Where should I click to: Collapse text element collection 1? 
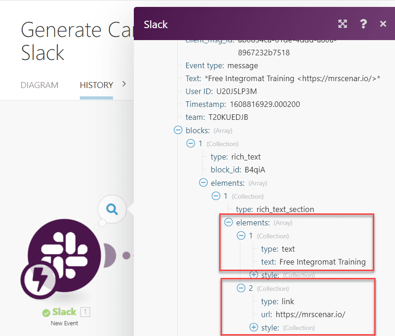pos(241,236)
